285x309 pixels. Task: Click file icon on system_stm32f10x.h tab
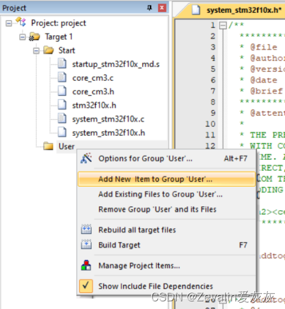click(x=196, y=10)
